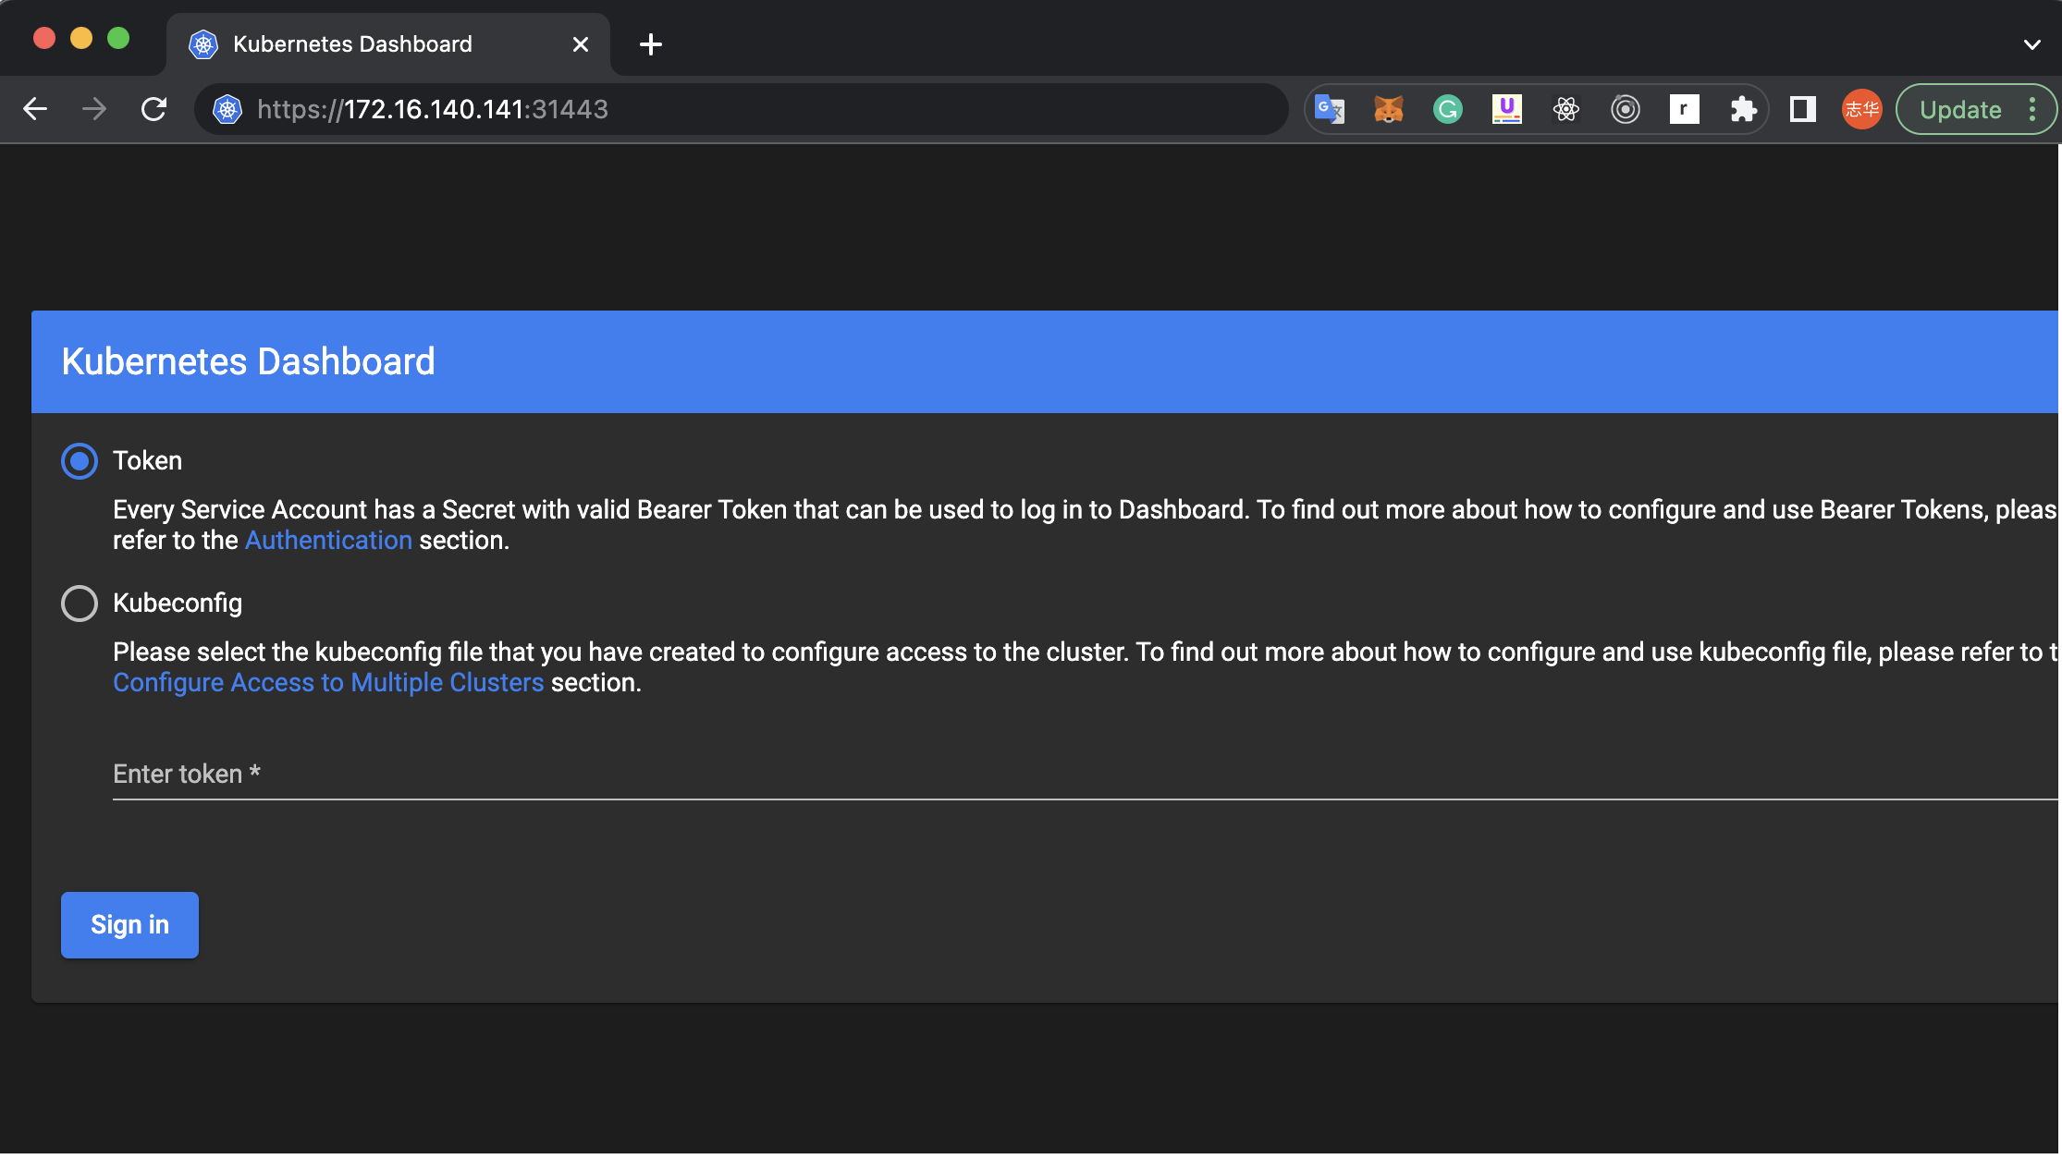This screenshot has width=2062, height=1159.
Task: Open a new tab with plus button
Action: (651, 44)
